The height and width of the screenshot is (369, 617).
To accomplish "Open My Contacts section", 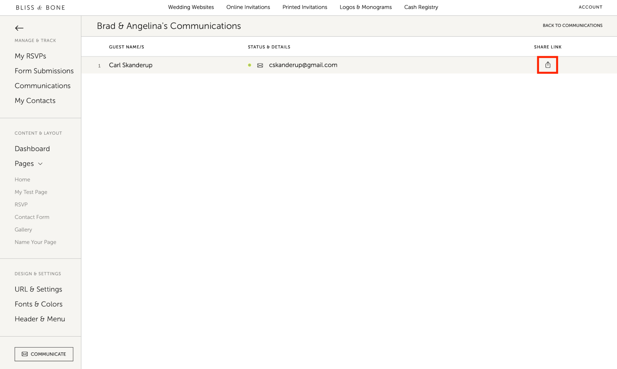I will (x=35, y=100).
